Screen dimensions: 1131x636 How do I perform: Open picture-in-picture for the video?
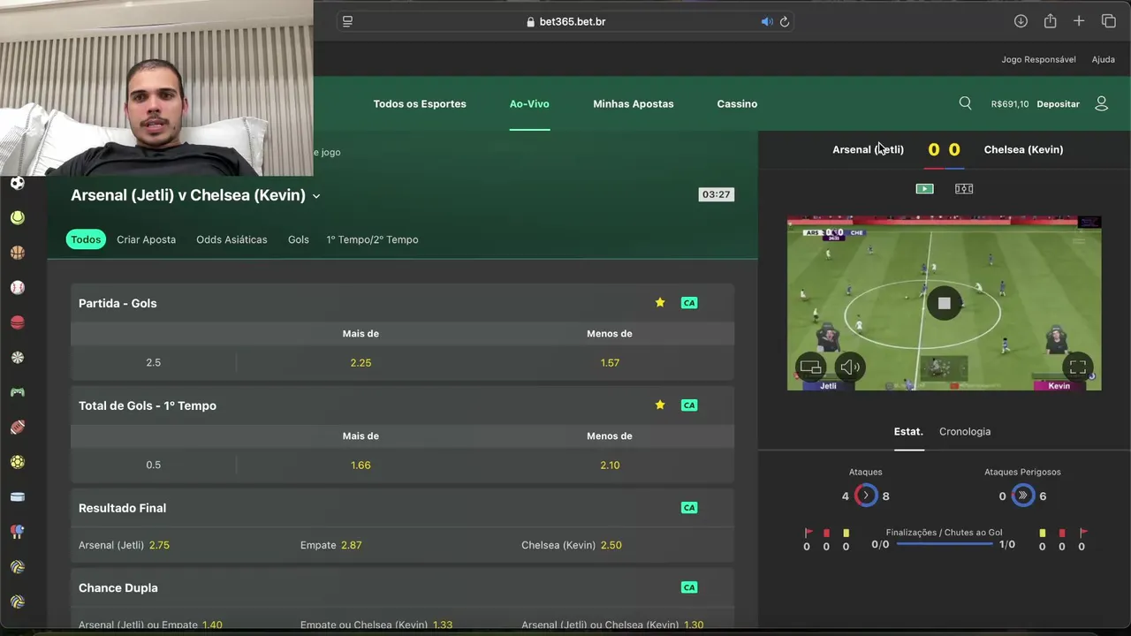810,367
